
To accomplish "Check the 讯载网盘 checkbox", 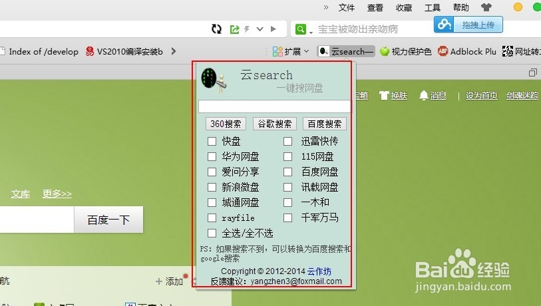I will tap(287, 188).
